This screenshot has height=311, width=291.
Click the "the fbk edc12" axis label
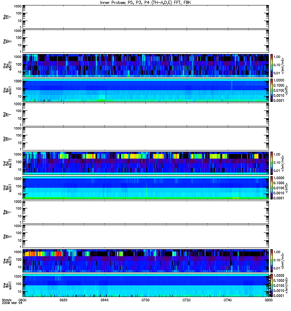coord(7,261)
